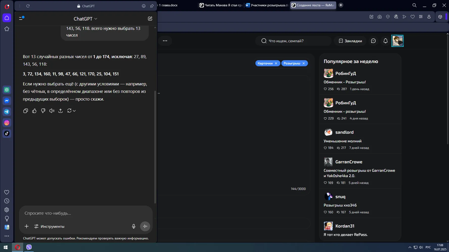Click the ChatGPT panel scrollbar
Viewport: 449px width, 252px height.
coord(155,147)
